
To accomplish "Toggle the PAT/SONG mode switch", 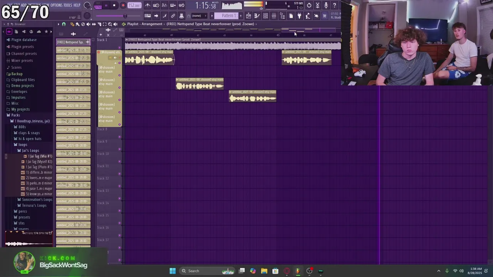I will click(98, 5).
